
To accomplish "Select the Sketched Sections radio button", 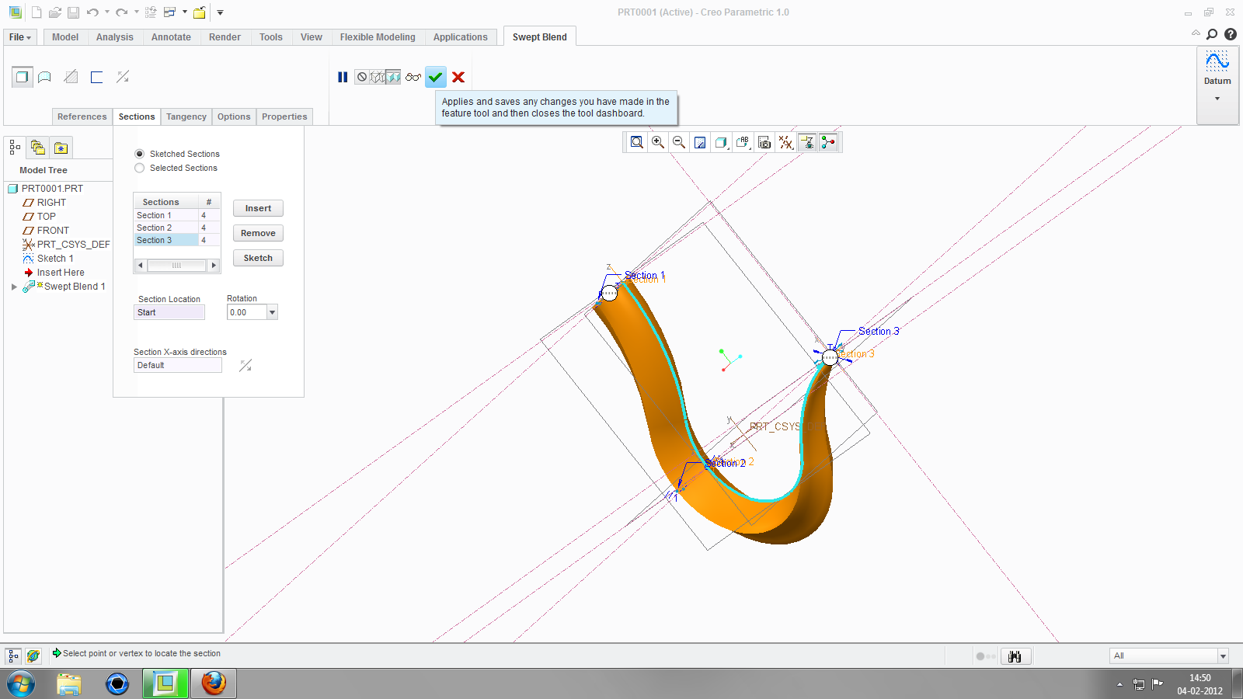I will (x=140, y=154).
